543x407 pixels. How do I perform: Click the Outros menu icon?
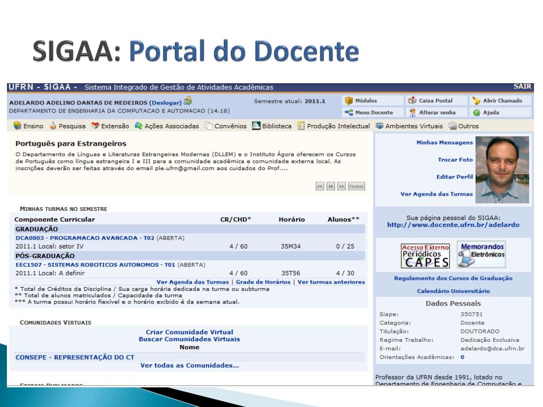(452, 126)
